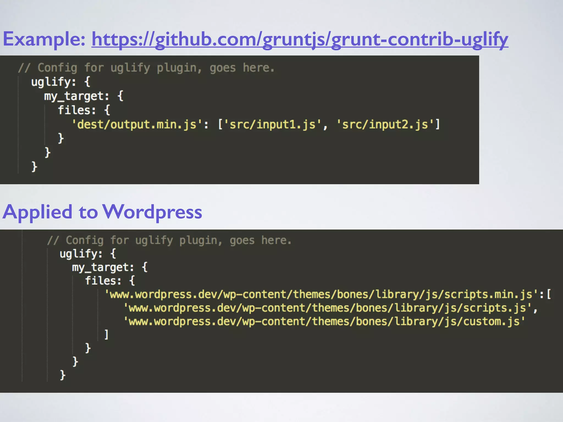
Task: Click 'uglify: {' in the Wordpress code block
Action: (x=88, y=254)
